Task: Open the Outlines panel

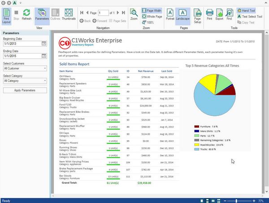Action: click(x=55, y=15)
